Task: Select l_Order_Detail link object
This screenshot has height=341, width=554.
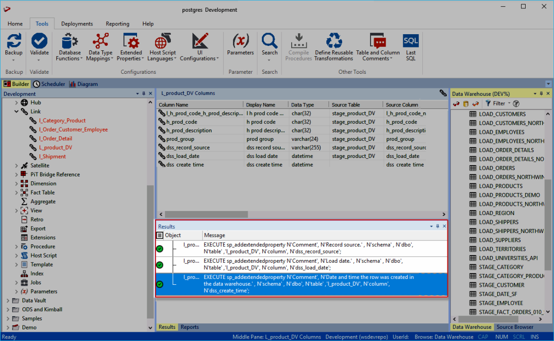Action: (x=55, y=139)
